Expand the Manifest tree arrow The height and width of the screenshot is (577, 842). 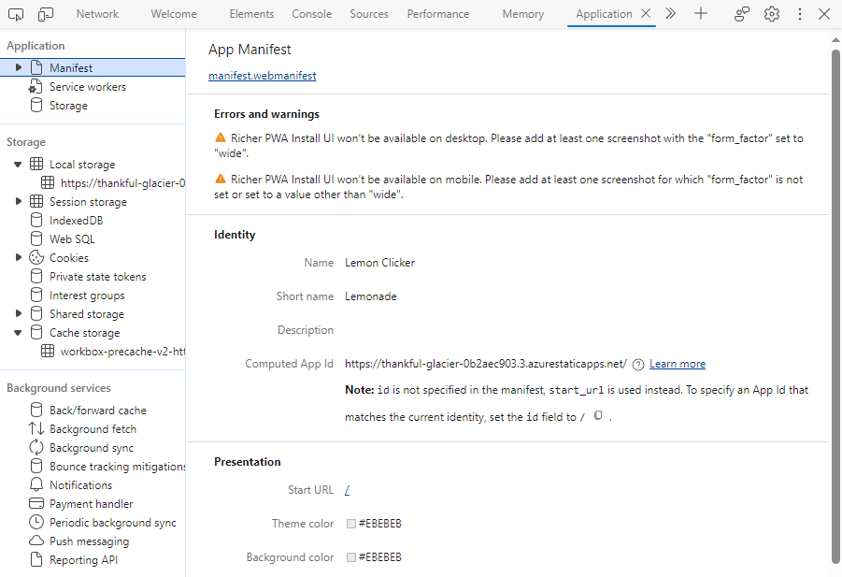coord(19,67)
